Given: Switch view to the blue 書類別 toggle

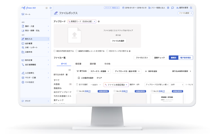Looking at the screenshot, I should point(174,58).
